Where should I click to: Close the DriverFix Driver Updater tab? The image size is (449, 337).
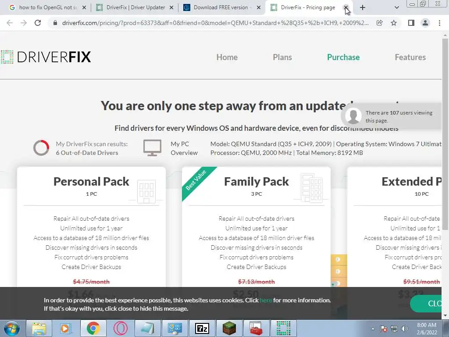click(x=171, y=8)
